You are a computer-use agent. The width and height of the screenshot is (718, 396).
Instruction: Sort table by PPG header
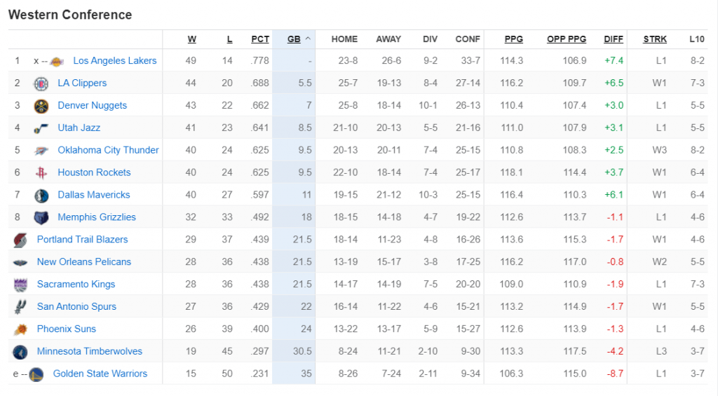pyautogui.click(x=513, y=39)
